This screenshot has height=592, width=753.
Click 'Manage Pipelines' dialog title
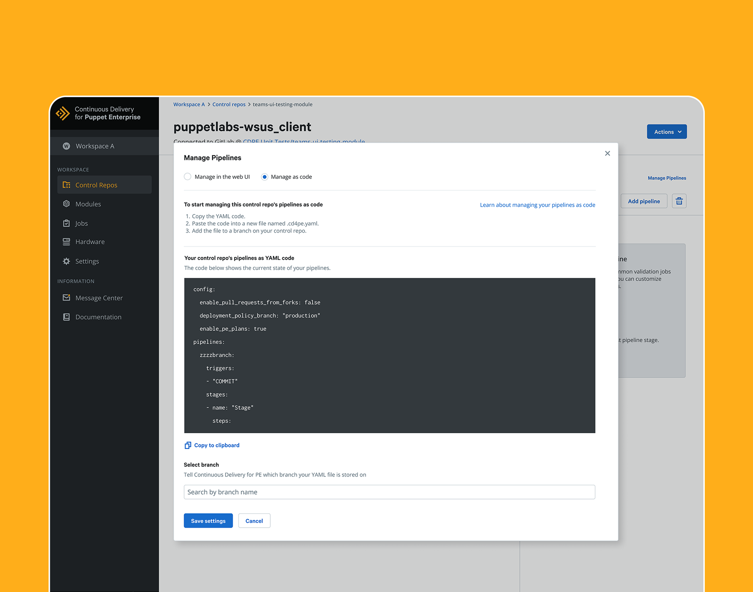pyautogui.click(x=212, y=158)
